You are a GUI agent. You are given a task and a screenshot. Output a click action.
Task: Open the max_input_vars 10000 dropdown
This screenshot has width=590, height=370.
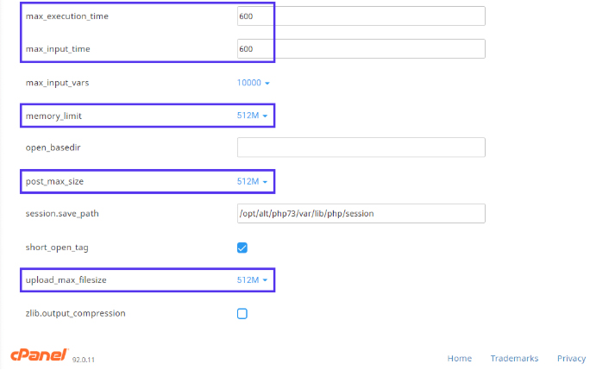click(x=254, y=83)
